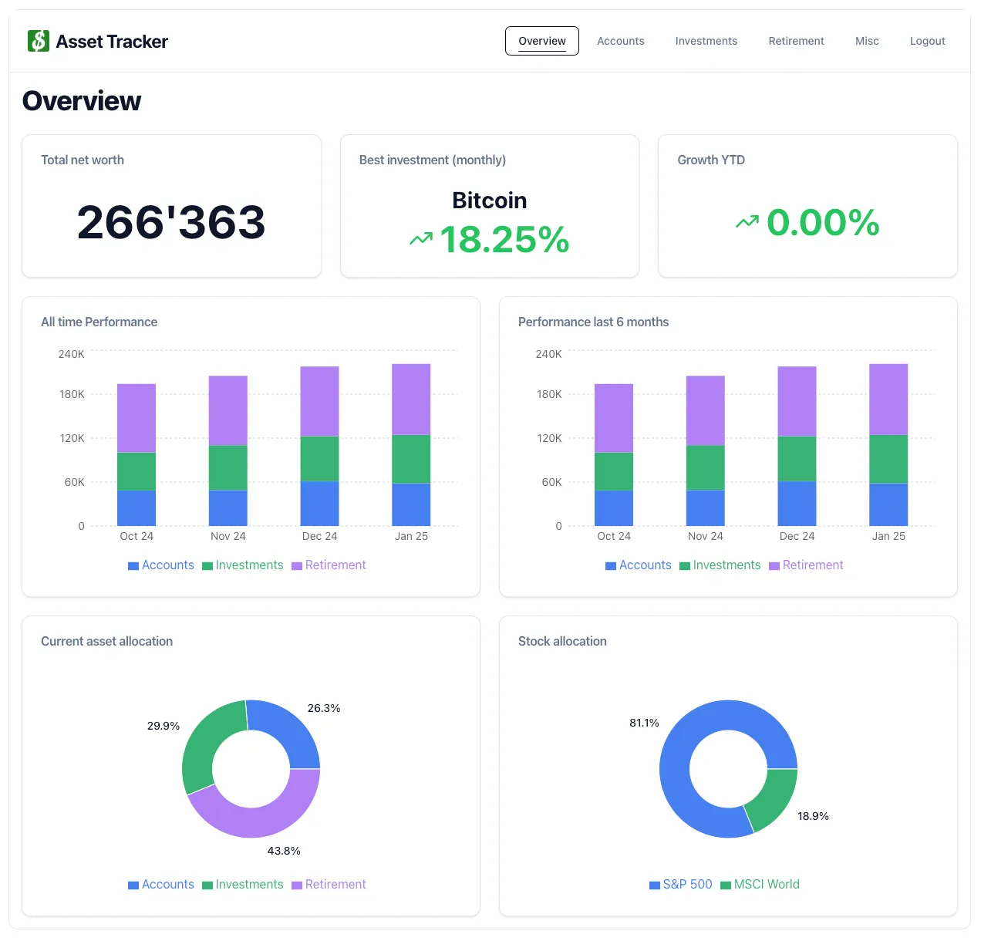This screenshot has height=941, width=981.
Task: Click the green trend arrow beside Bitcoin's gain
Action: tap(420, 239)
